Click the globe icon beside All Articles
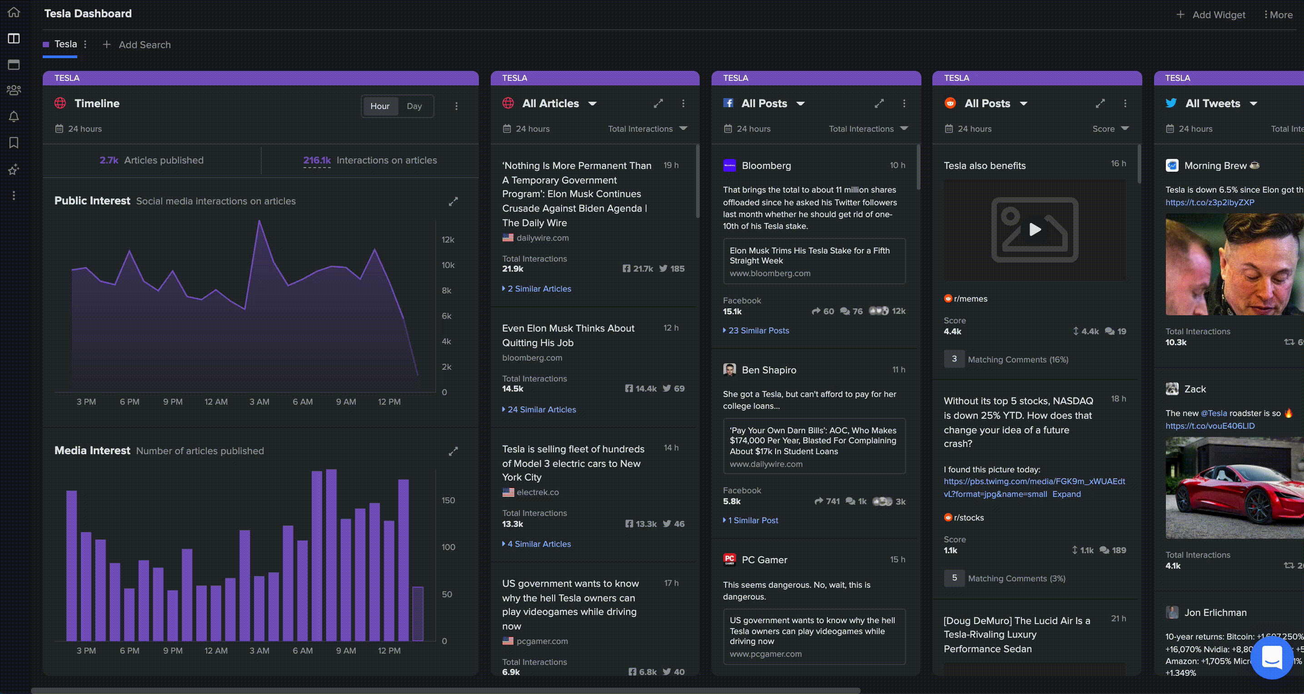 tap(508, 103)
